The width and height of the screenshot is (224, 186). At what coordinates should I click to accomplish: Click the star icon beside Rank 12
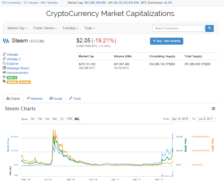[x=4, y=77]
